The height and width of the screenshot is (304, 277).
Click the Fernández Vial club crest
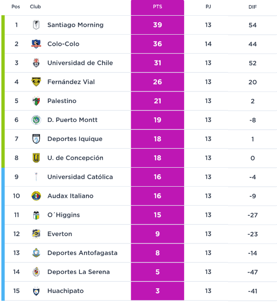36,82
